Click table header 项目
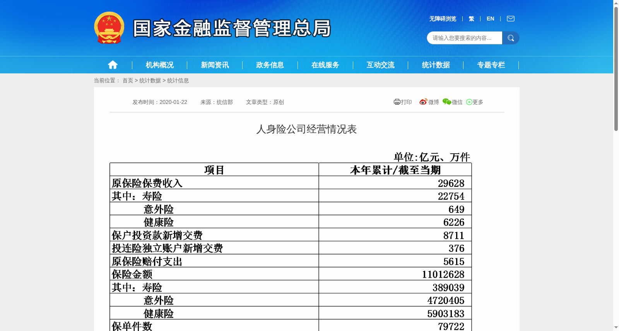 (x=214, y=170)
